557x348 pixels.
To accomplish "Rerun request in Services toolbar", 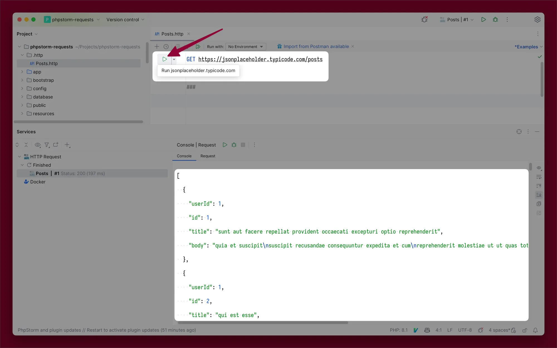I will (225, 145).
